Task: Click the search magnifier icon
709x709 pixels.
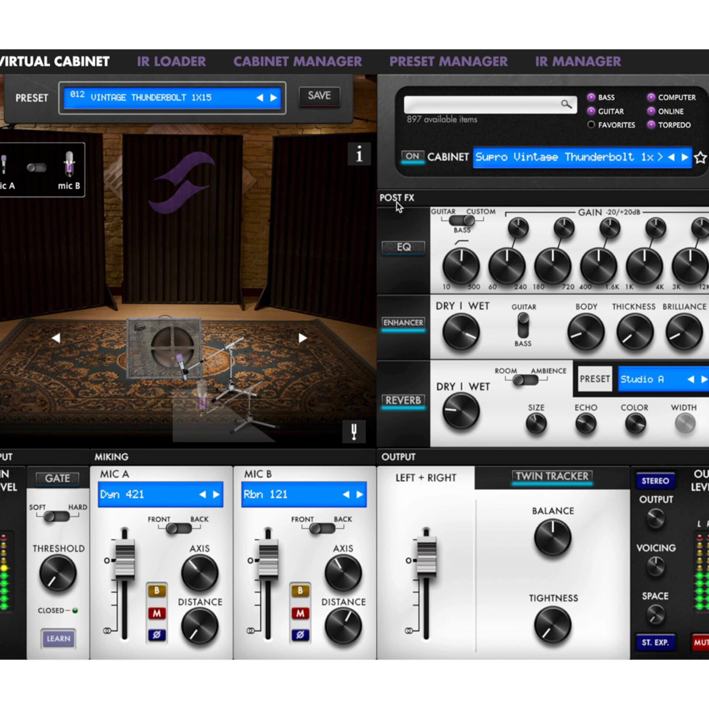Action: pyautogui.click(x=566, y=104)
